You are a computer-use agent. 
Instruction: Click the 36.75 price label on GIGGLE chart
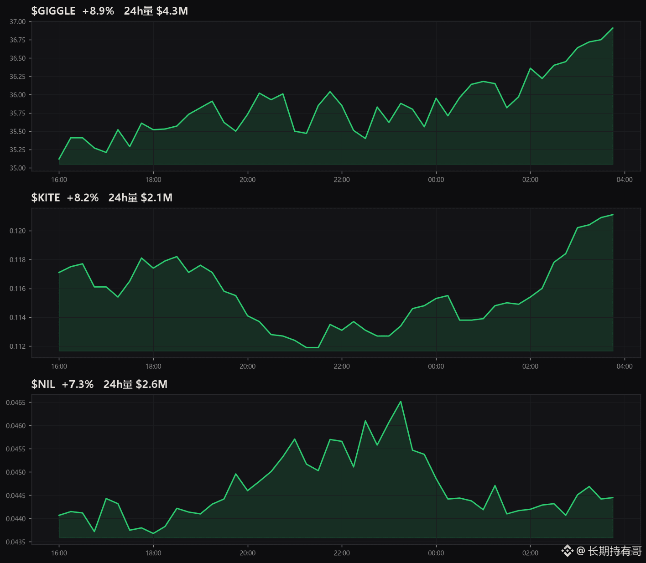tap(18, 40)
